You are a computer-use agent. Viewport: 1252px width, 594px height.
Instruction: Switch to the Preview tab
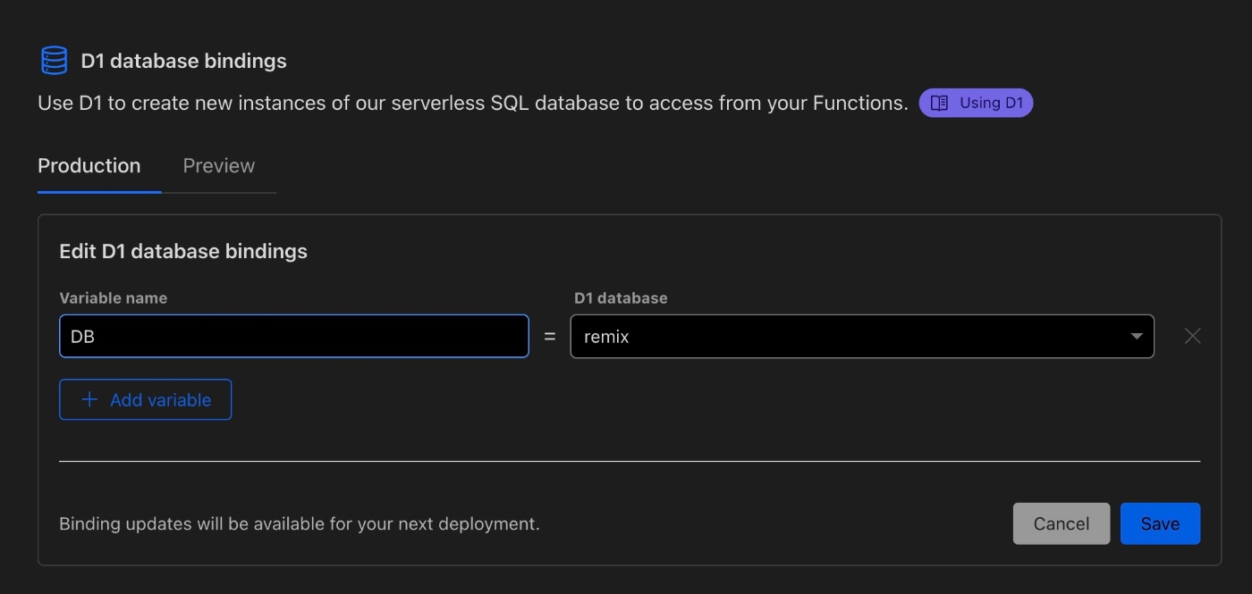[x=219, y=166]
